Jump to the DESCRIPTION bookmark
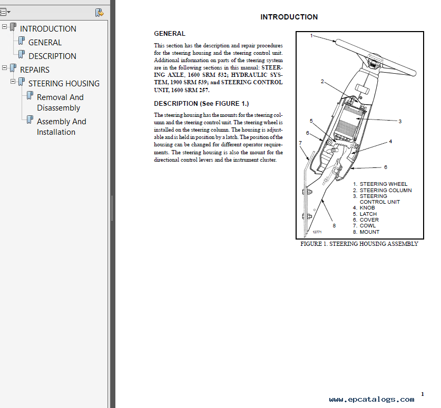The height and width of the screenshot is (408, 441). click(x=52, y=56)
